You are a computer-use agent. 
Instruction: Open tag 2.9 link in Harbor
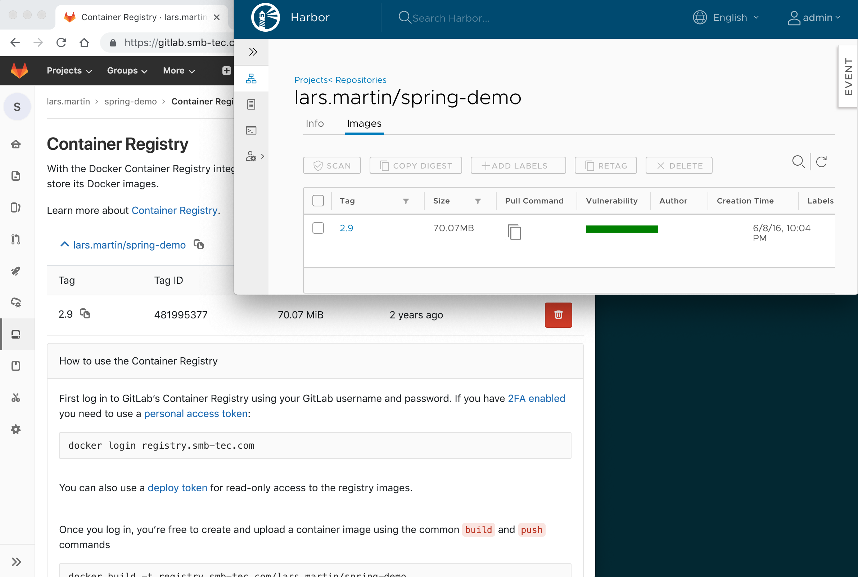(346, 228)
